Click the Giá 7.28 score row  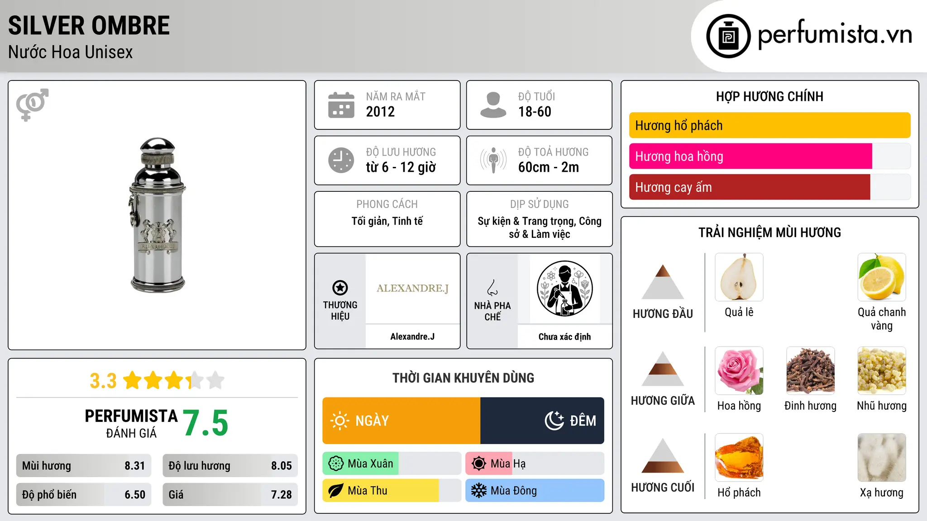point(230,494)
